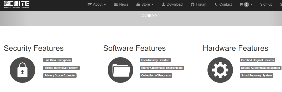This screenshot has width=282, height=92.
Task: Click the padlock Security icon
Action: 22,70
